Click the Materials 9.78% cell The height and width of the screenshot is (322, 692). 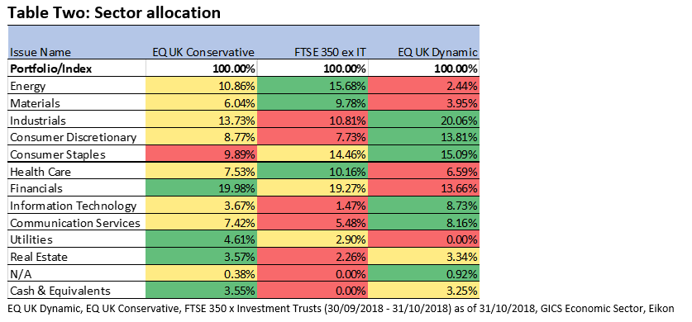point(313,102)
